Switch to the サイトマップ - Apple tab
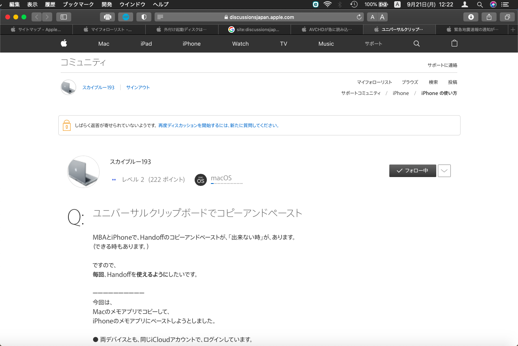 [x=36, y=30]
